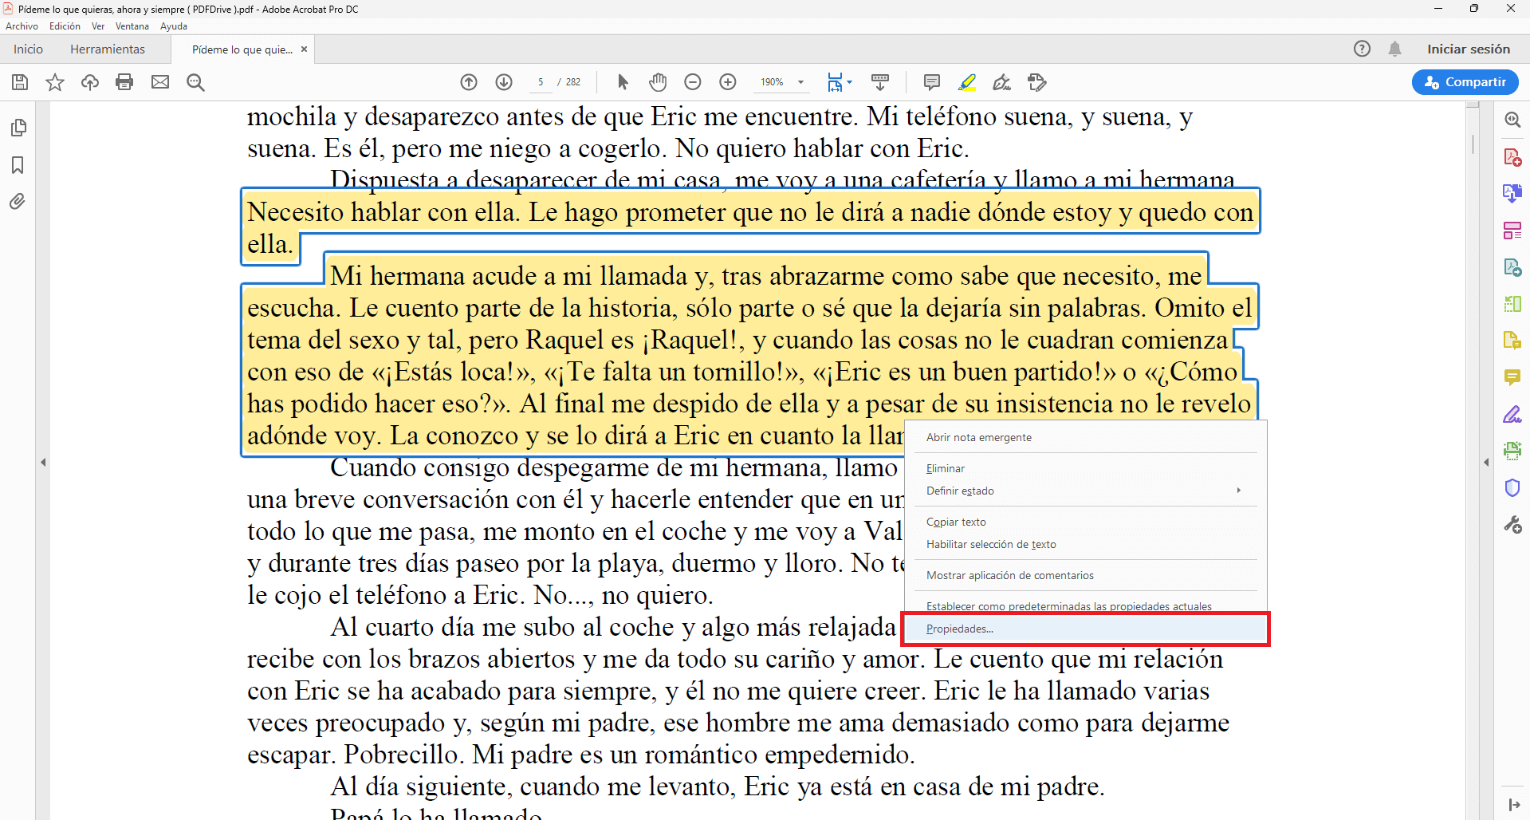Image resolution: width=1530 pixels, height=820 pixels.
Task: Switch to the Herramientas tab
Action: click(x=108, y=49)
